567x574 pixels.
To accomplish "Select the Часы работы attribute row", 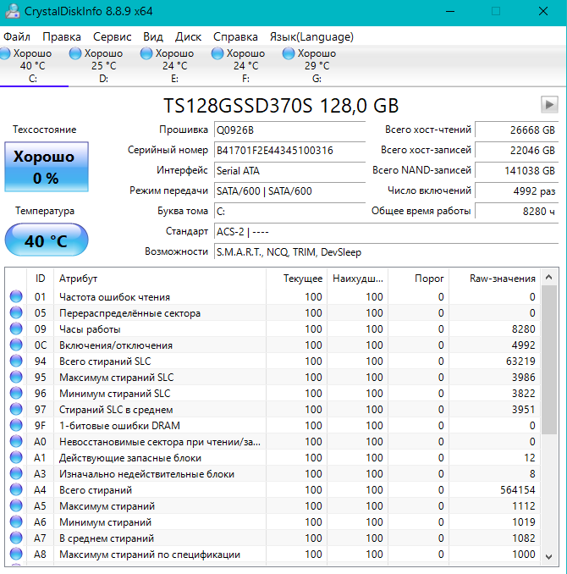I will click(272, 329).
